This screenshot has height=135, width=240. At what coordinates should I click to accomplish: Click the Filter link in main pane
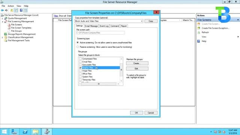click(56, 16)
